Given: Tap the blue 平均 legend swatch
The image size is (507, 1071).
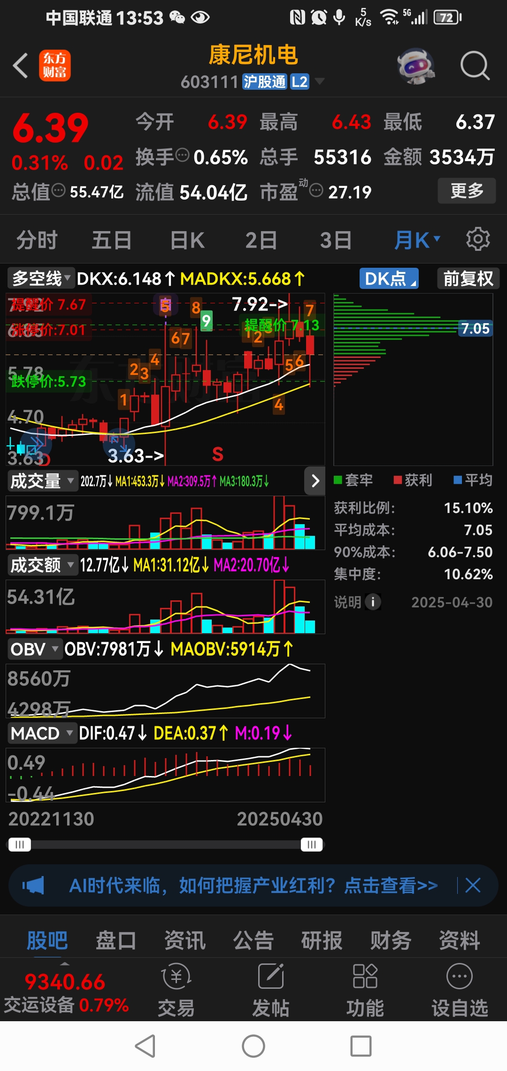Looking at the screenshot, I should [458, 480].
